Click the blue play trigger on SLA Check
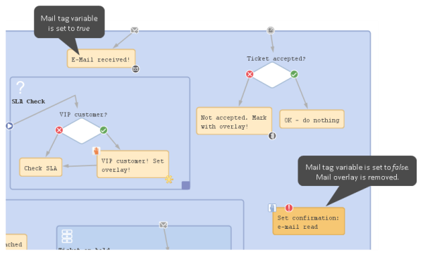 (9, 126)
